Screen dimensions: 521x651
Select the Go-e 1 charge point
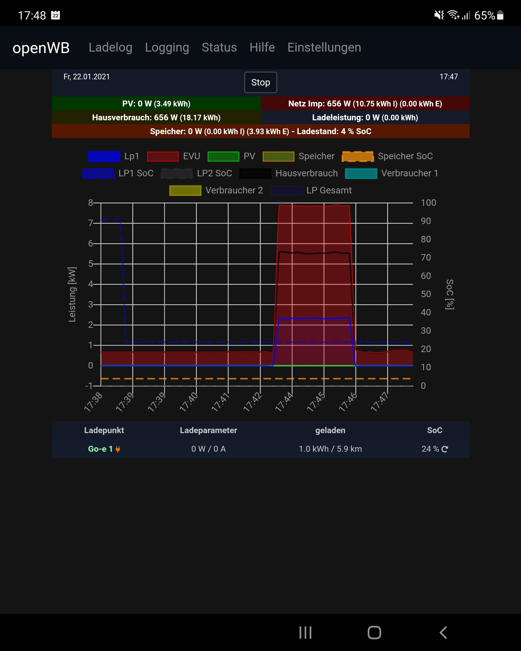click(x=100, y=449)
